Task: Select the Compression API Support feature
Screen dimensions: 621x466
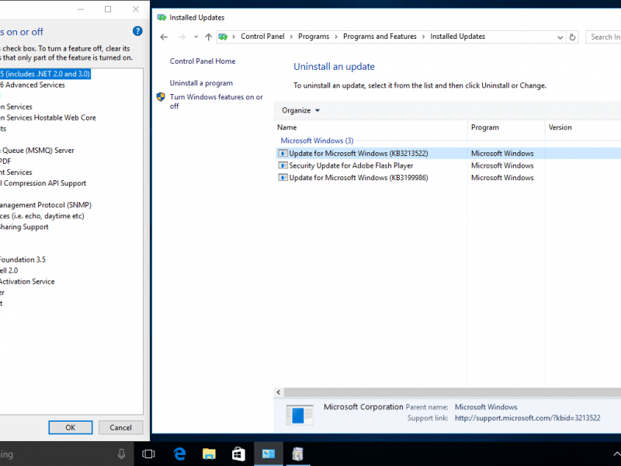Action: point(43,183)
